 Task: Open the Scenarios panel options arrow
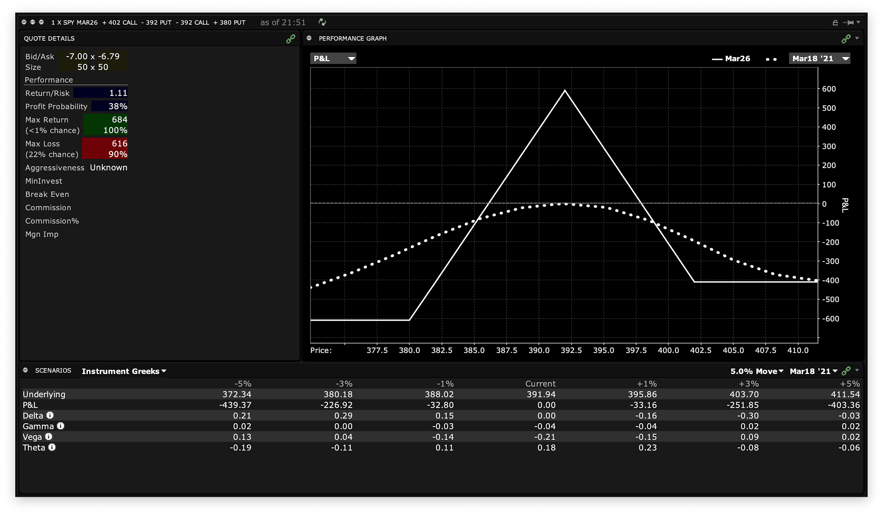[857, 370]
